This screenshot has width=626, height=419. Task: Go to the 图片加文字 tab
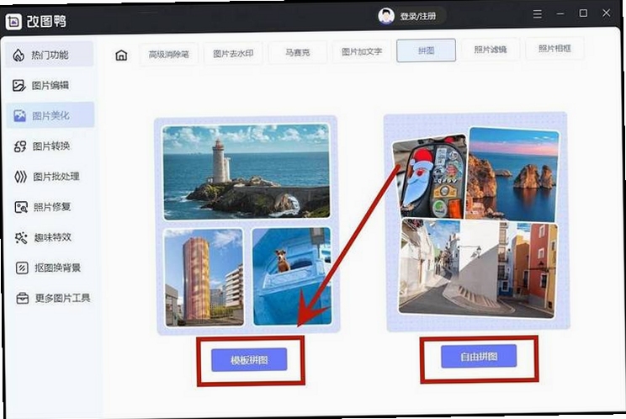click(362, 51)
